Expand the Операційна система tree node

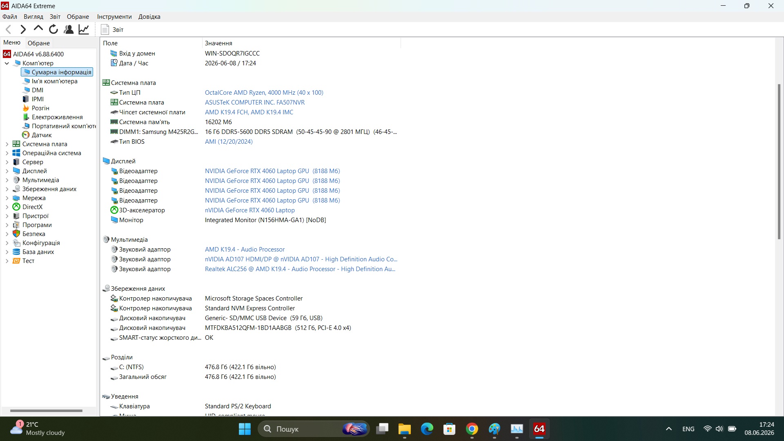point(7,153)
